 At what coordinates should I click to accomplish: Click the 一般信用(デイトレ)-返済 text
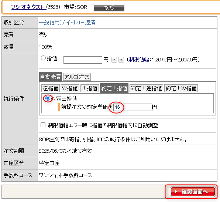67,23
